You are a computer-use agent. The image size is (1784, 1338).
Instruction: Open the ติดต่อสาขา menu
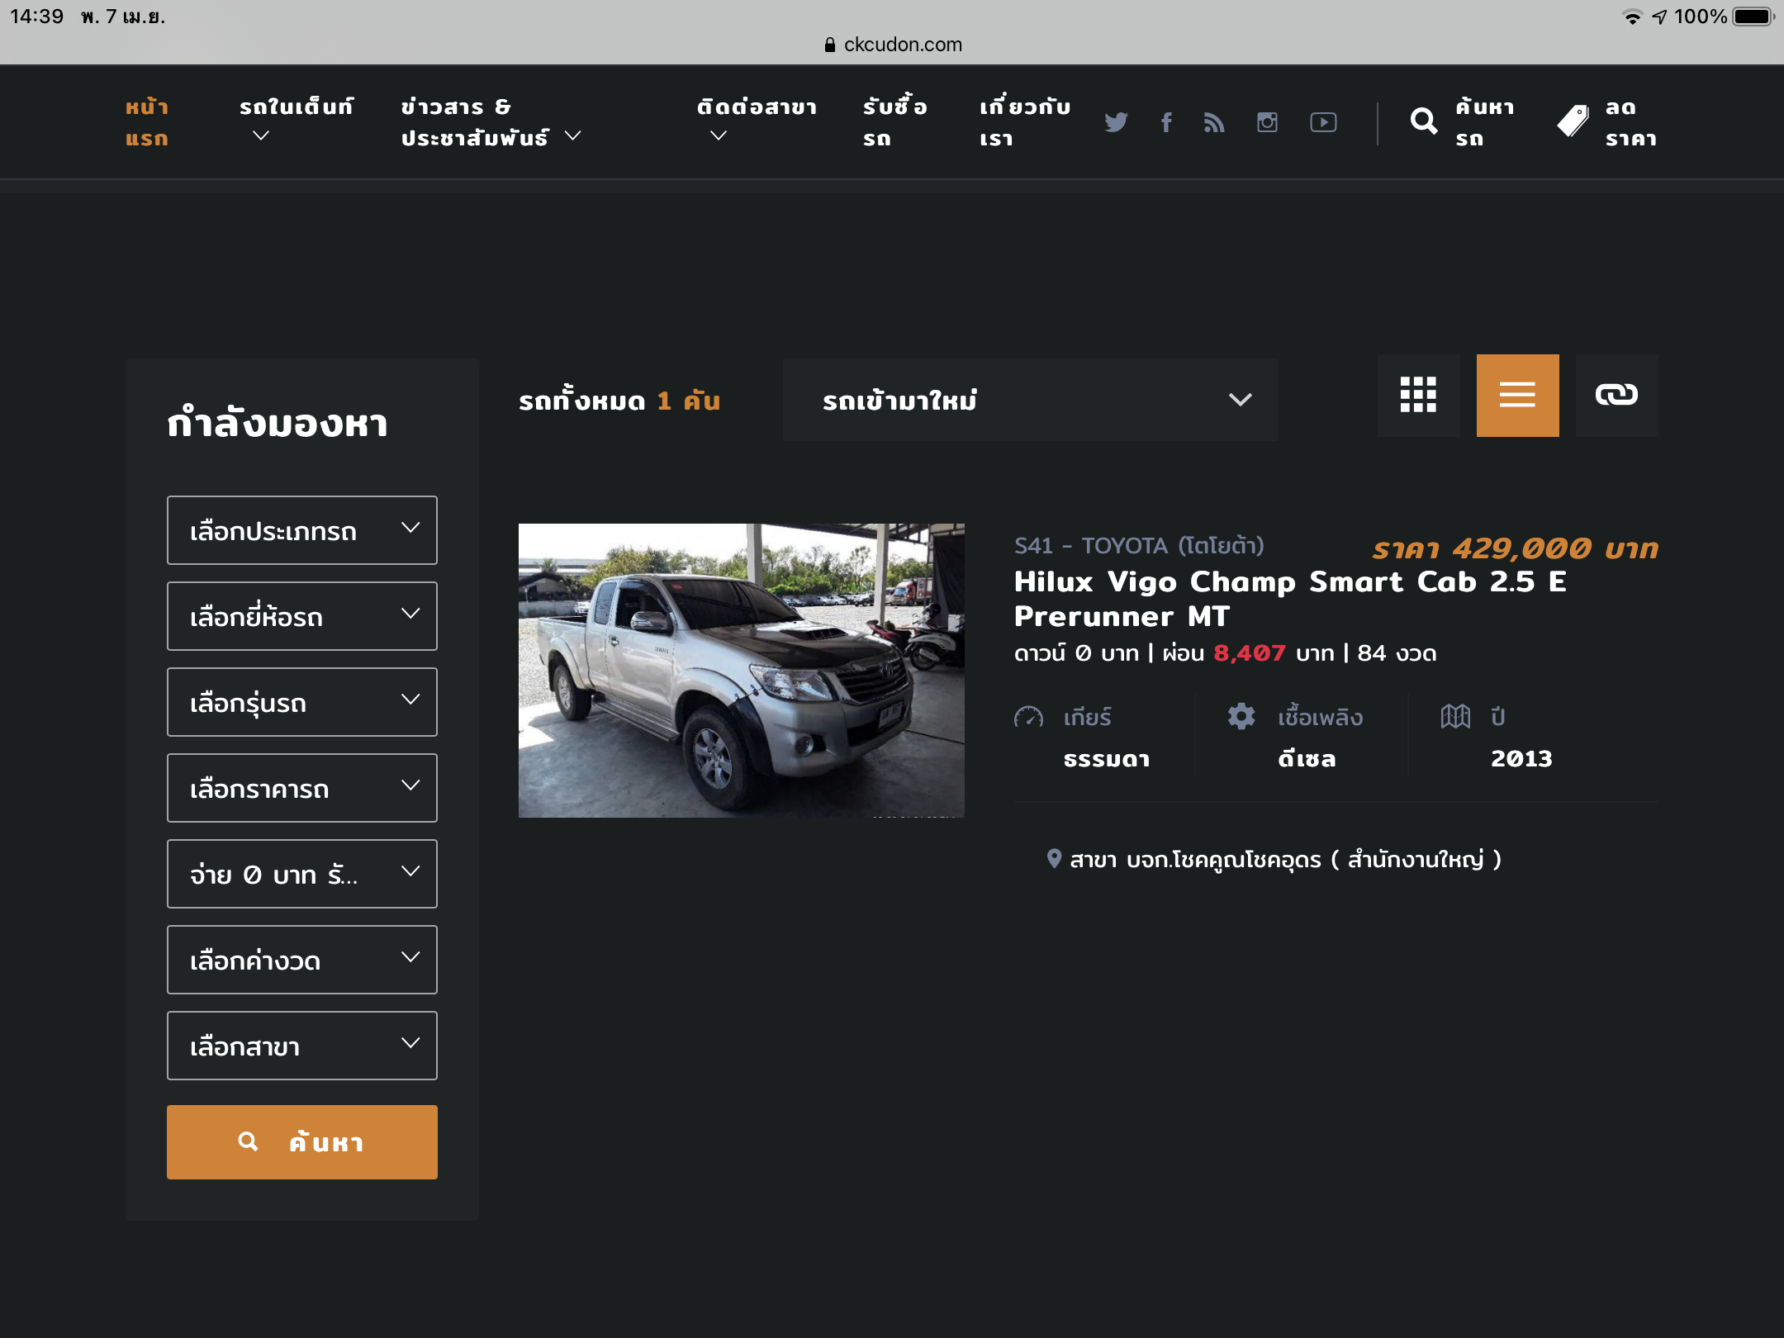click(757, 107)
